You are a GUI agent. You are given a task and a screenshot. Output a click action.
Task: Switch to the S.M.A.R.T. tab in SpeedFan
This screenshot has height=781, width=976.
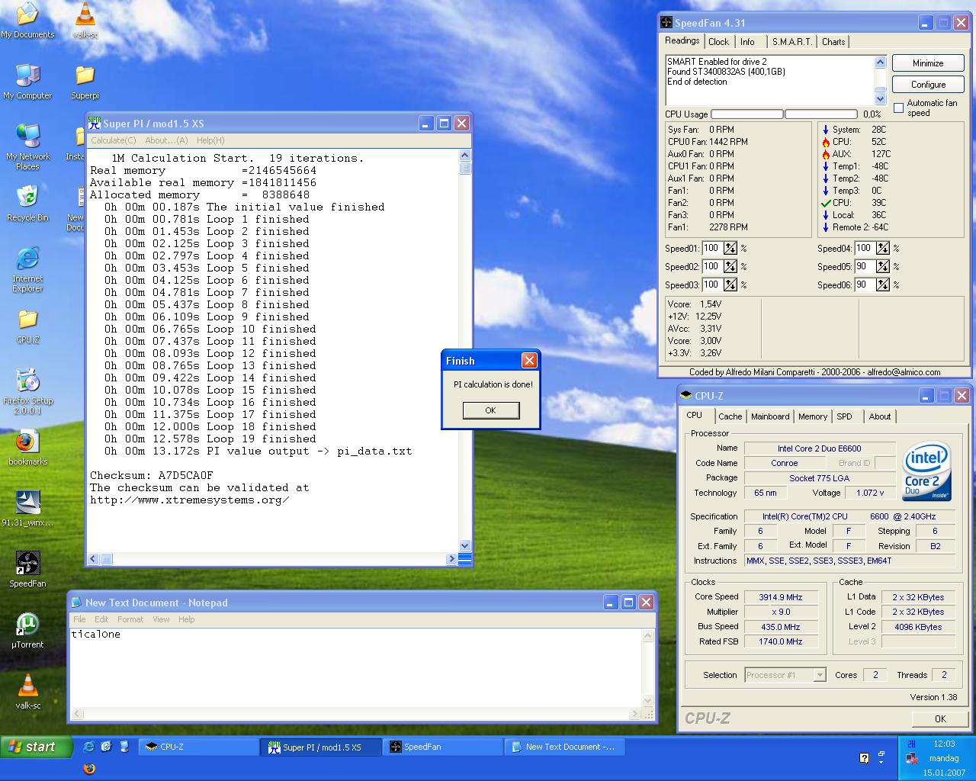tap(792, 42)
